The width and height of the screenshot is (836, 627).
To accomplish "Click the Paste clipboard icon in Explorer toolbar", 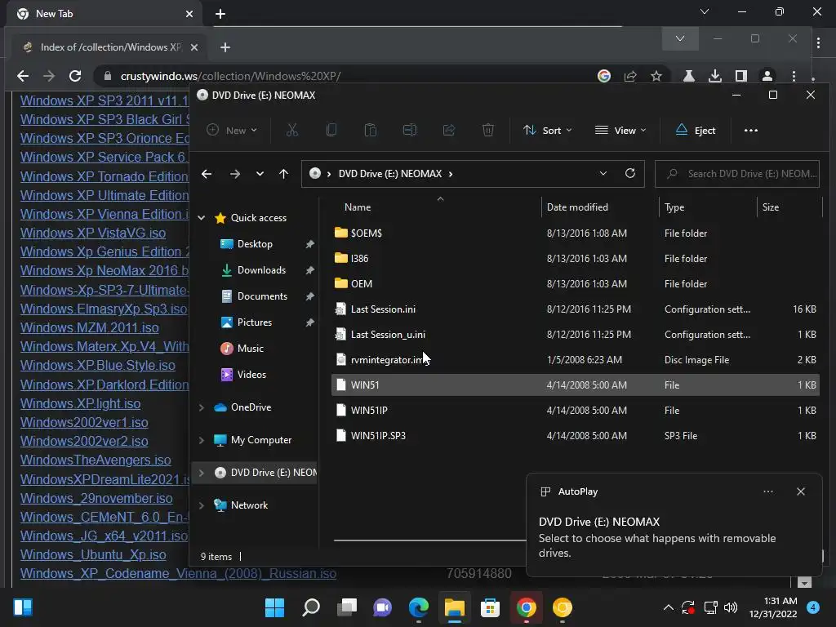I will [370, 130].
